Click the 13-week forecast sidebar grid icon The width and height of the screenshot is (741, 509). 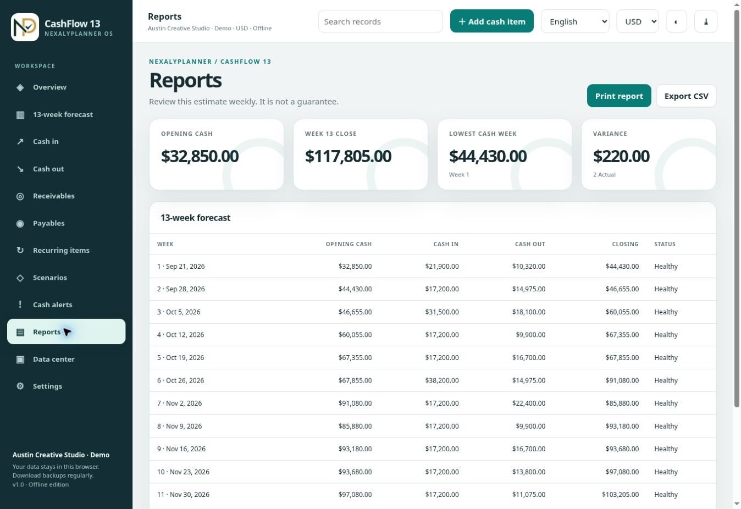(x=20, y=115)
